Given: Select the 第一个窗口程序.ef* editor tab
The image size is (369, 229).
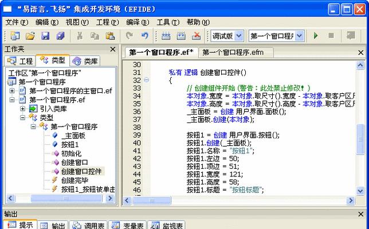Looking at the screenshot, I should coord(161,52).
